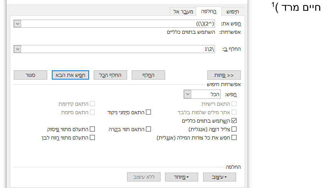Image resolution: width=326 pixels, height=188 pixels.
Task: Open the חפש direction dropdown (הכל)
Action: point(187,94)
